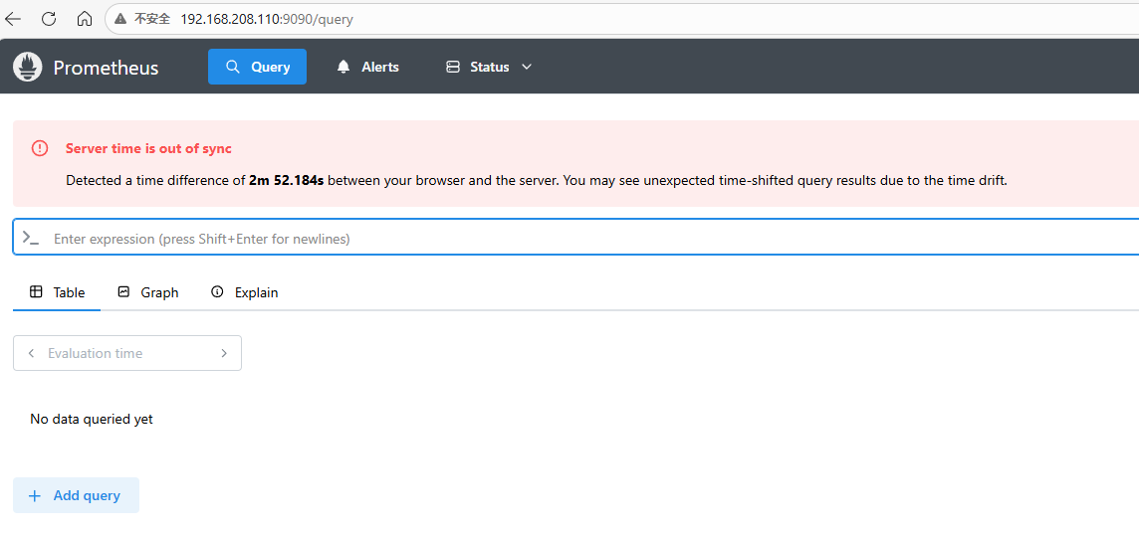Image resolution: width=1139 pixels, height=536 pixels.
Task: Click the Explain info icon
Action: 216,292
